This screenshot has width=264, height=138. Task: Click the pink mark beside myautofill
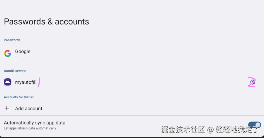tap(39, 83)
